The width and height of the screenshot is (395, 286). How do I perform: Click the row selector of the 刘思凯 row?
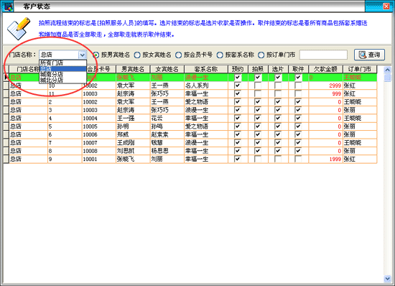pyautogui.click(x=6, y=151)
